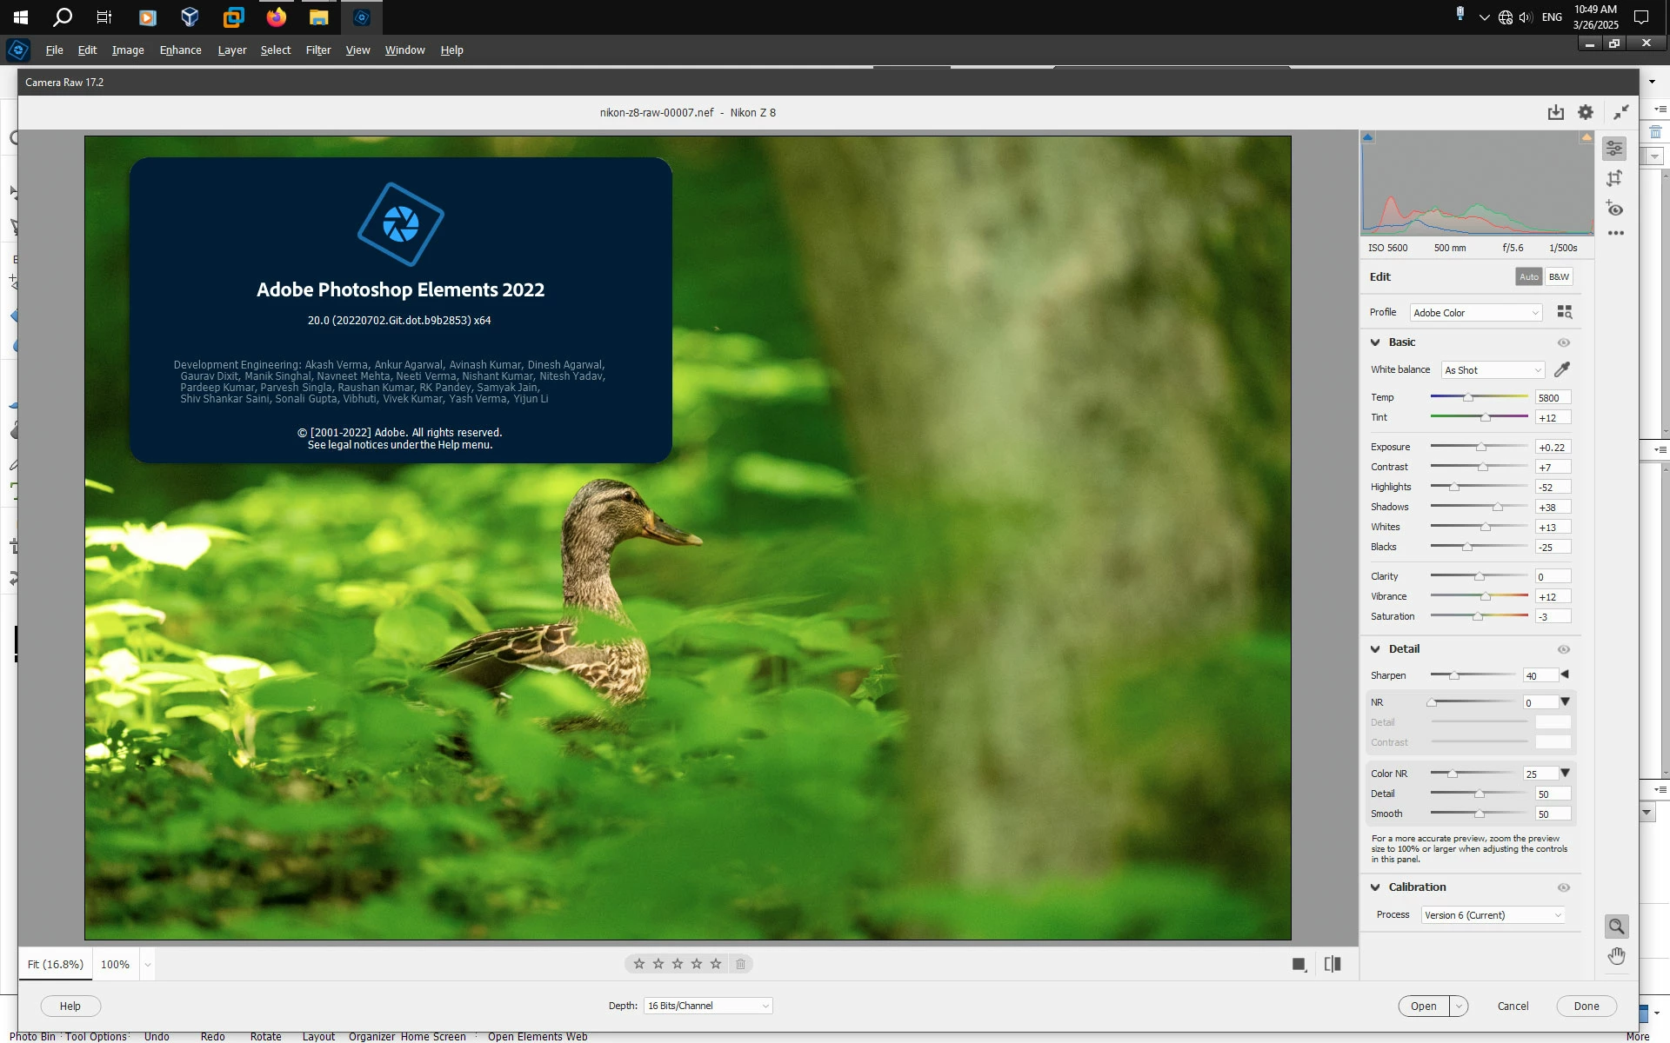Viewport: 1670px width, 1043px height.
Task: Select the Red Eye Removal tool
Action: pos(1614,209)
